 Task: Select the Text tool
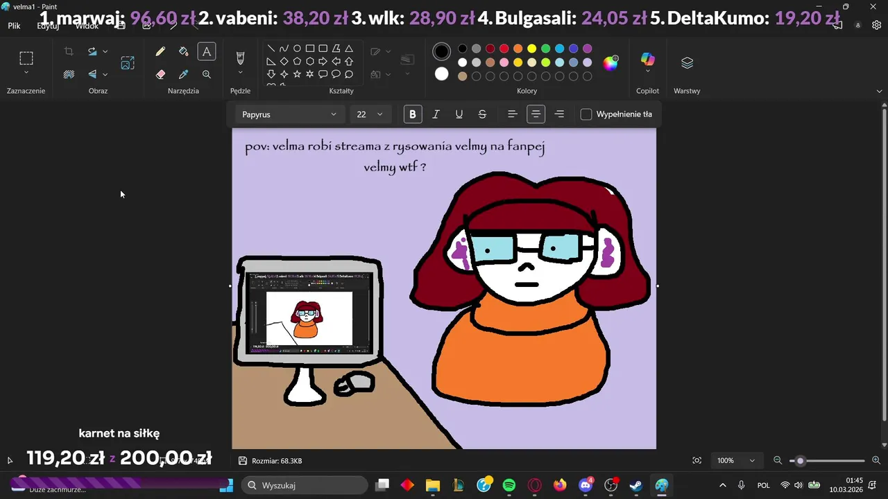click(206, 51)
